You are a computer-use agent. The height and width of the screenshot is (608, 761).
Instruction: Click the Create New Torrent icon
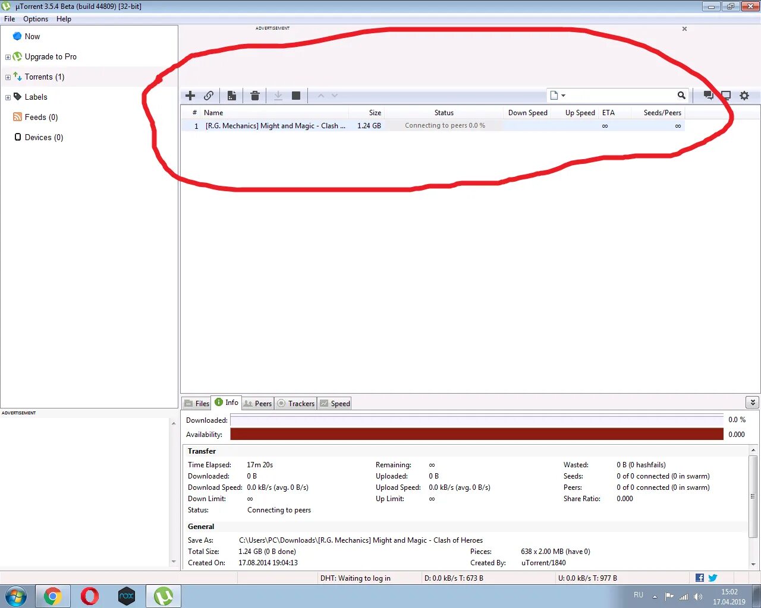[232, 96]
